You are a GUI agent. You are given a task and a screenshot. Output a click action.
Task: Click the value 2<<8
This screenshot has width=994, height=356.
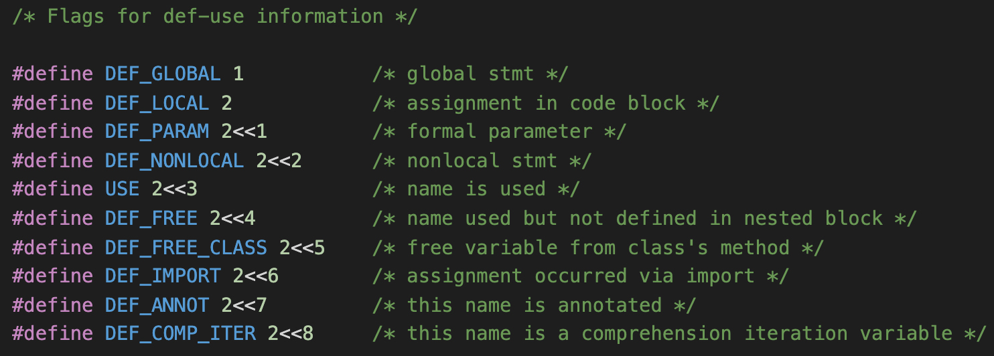pyautogui.click(x=291, y=334)
